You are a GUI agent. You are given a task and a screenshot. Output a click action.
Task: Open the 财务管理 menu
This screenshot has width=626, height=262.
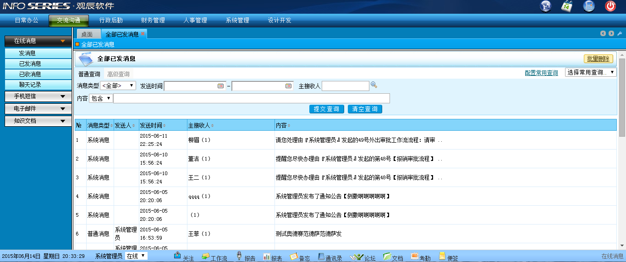(153, 21)
